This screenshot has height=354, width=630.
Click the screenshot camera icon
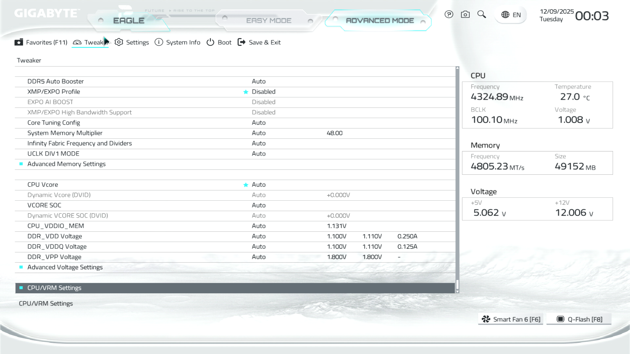tap(465, 14)
